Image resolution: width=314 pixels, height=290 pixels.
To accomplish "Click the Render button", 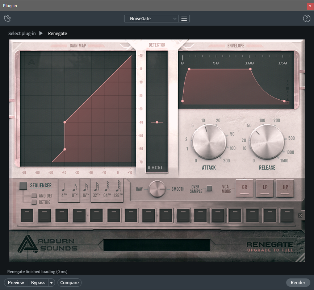I will (x=298, y=283).
